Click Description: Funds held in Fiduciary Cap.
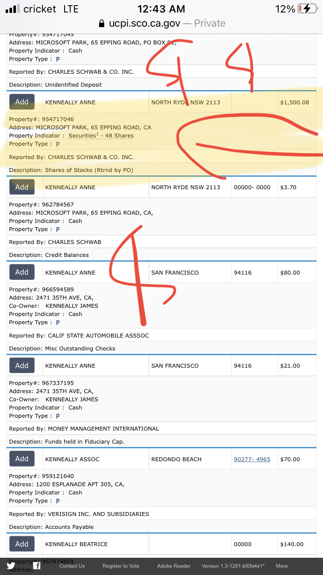This screenshot has width=323, height=575. point(67,441)
